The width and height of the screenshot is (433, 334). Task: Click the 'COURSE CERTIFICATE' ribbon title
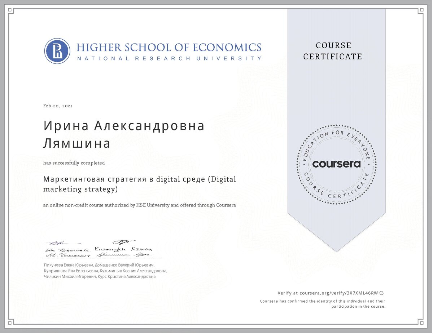[333, 51]
